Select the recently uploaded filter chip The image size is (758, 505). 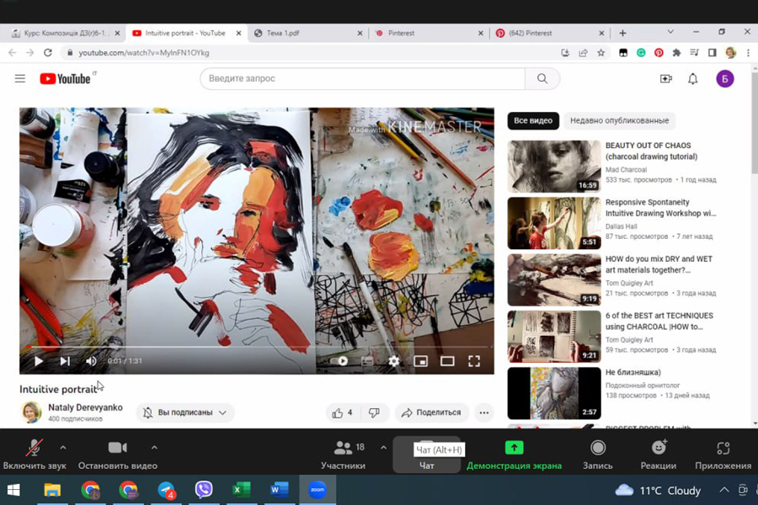pos(619,120)
